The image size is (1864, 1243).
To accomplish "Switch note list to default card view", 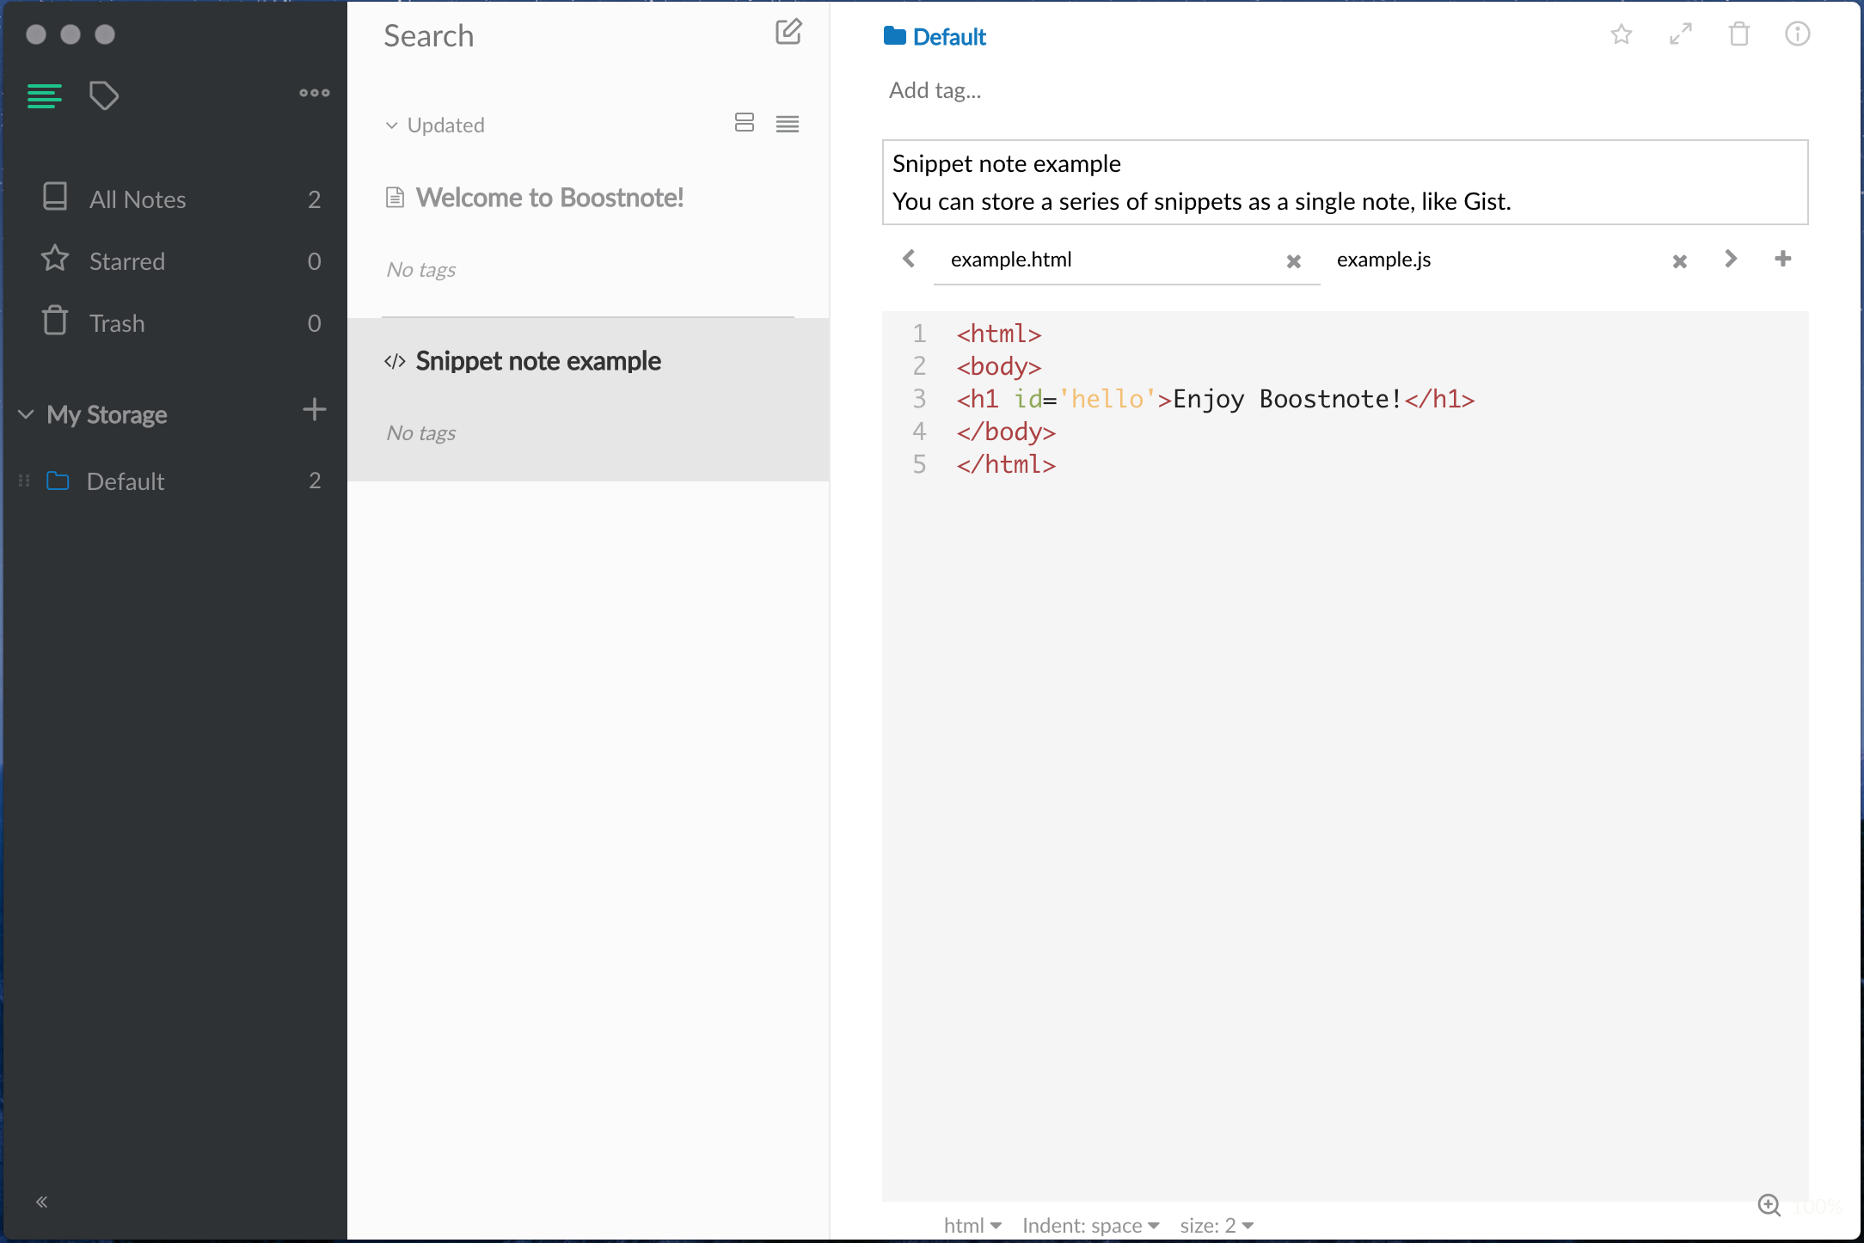I will (x=745, y=123).
